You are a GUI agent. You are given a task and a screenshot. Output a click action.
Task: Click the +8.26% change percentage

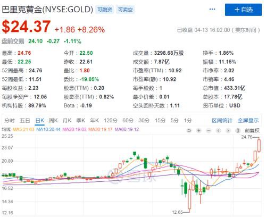91,30
